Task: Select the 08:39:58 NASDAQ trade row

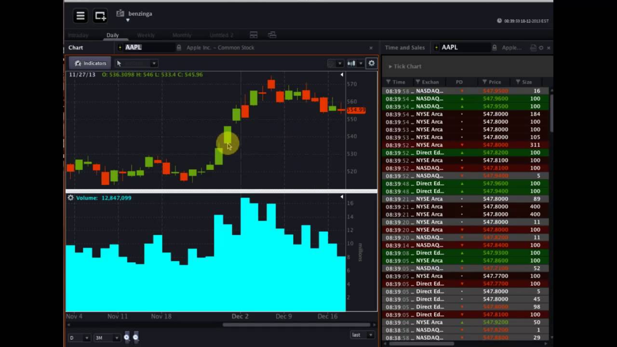Action: [x=466, y=91]
